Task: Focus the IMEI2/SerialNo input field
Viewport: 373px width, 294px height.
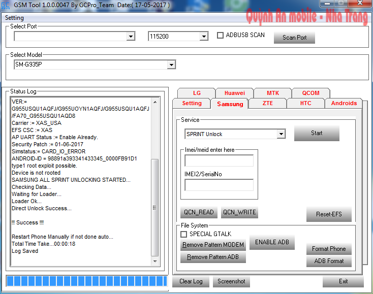Action: point(219,185)
